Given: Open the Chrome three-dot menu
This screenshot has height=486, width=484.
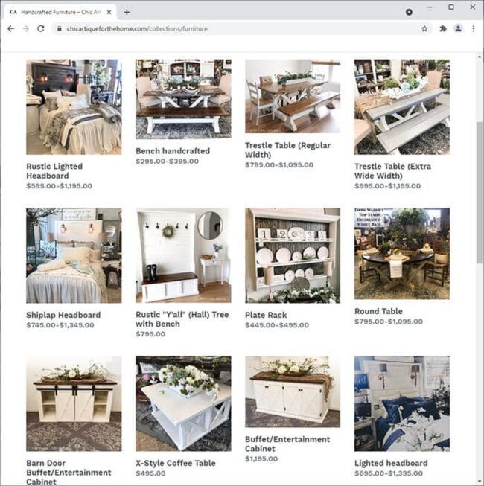Looking at the screenshot, I should (x=473, y=29).
